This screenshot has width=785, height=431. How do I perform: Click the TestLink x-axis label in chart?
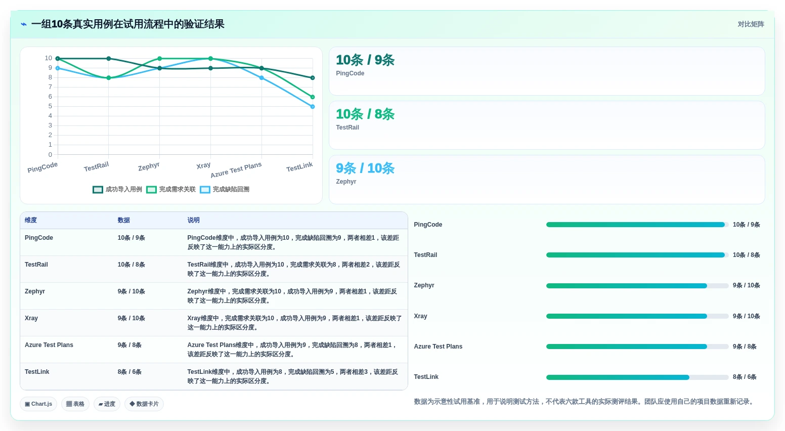click(x=299, y=167)
